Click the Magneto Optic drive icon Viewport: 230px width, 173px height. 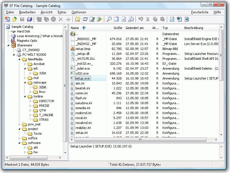point(13,41)
